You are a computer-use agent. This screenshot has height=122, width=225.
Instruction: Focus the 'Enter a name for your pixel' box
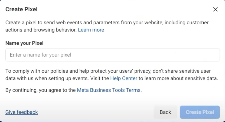pos(112,55)
